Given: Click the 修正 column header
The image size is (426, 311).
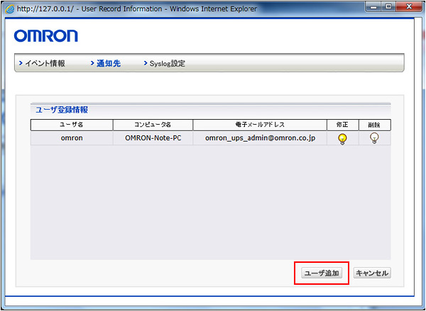Looking at the screenshot, I should 342,125.
